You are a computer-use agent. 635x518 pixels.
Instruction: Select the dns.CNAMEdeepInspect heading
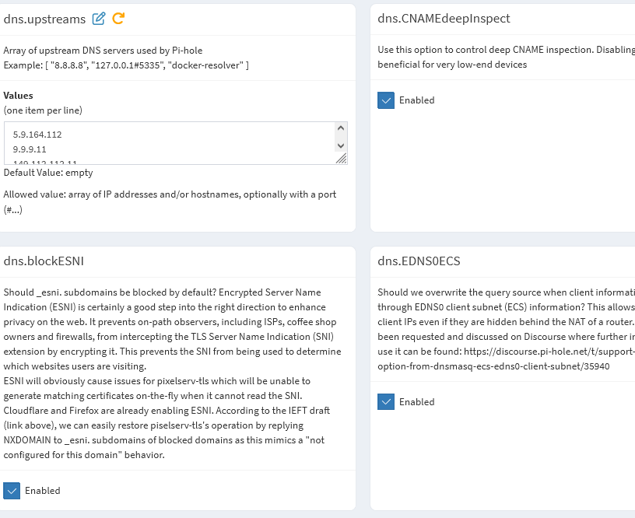click(444, 19)
